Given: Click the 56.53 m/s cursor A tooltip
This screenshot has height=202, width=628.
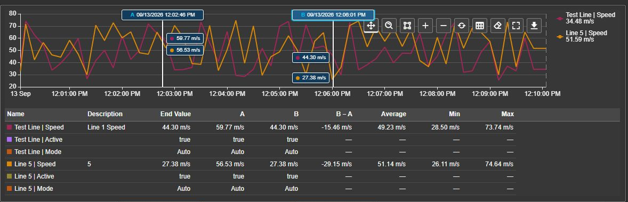Looking at the screenshot, I should (185, 50).
